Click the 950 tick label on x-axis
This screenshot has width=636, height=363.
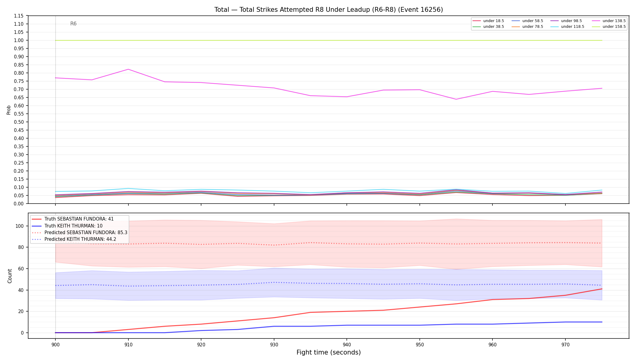point(420,345)
